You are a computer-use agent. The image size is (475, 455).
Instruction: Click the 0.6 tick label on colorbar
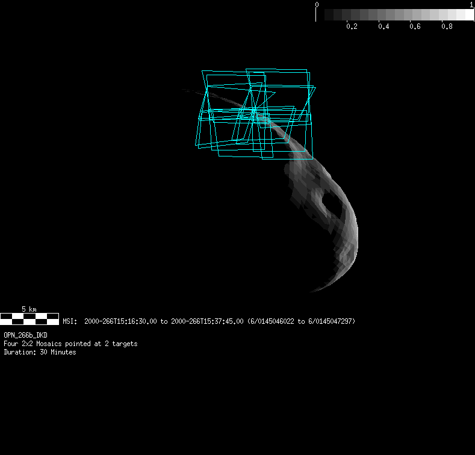point(414,27)
